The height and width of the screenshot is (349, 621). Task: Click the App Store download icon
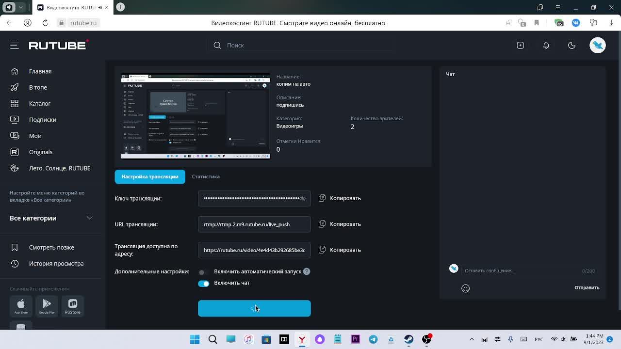point(21,306)
